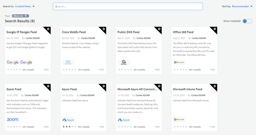Viewport: 256px width, 135px height.
Task: Click the DNS Feed globe icon
Action: [x=124, y=62]
